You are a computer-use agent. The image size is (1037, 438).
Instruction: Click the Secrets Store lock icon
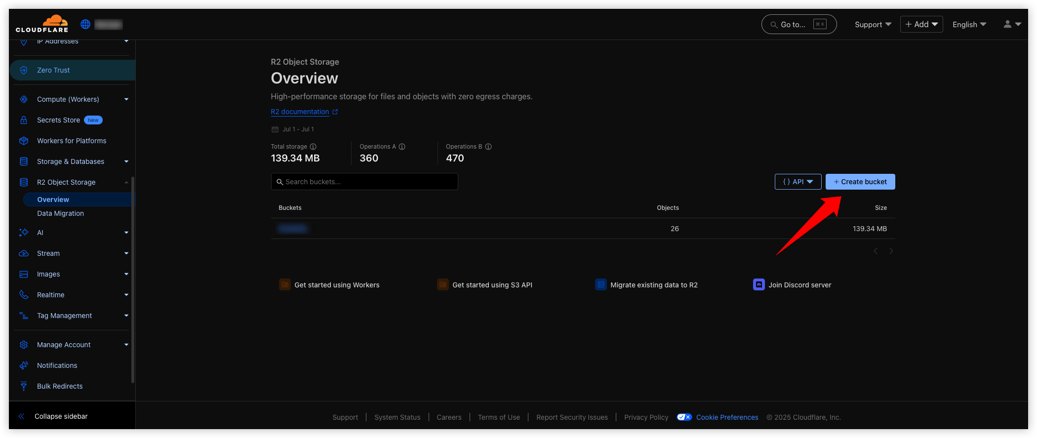coord(23,120)
